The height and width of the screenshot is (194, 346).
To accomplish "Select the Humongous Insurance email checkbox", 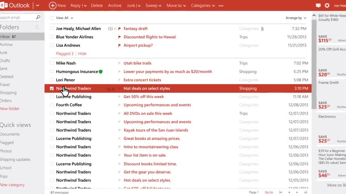I will pyautogui.click(x=52, y=72).
